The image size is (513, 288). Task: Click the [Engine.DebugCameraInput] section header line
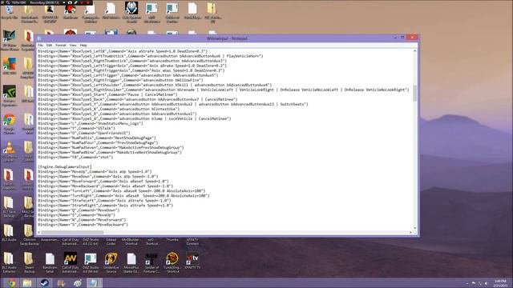pyautogui.click(x=65, y=167)
